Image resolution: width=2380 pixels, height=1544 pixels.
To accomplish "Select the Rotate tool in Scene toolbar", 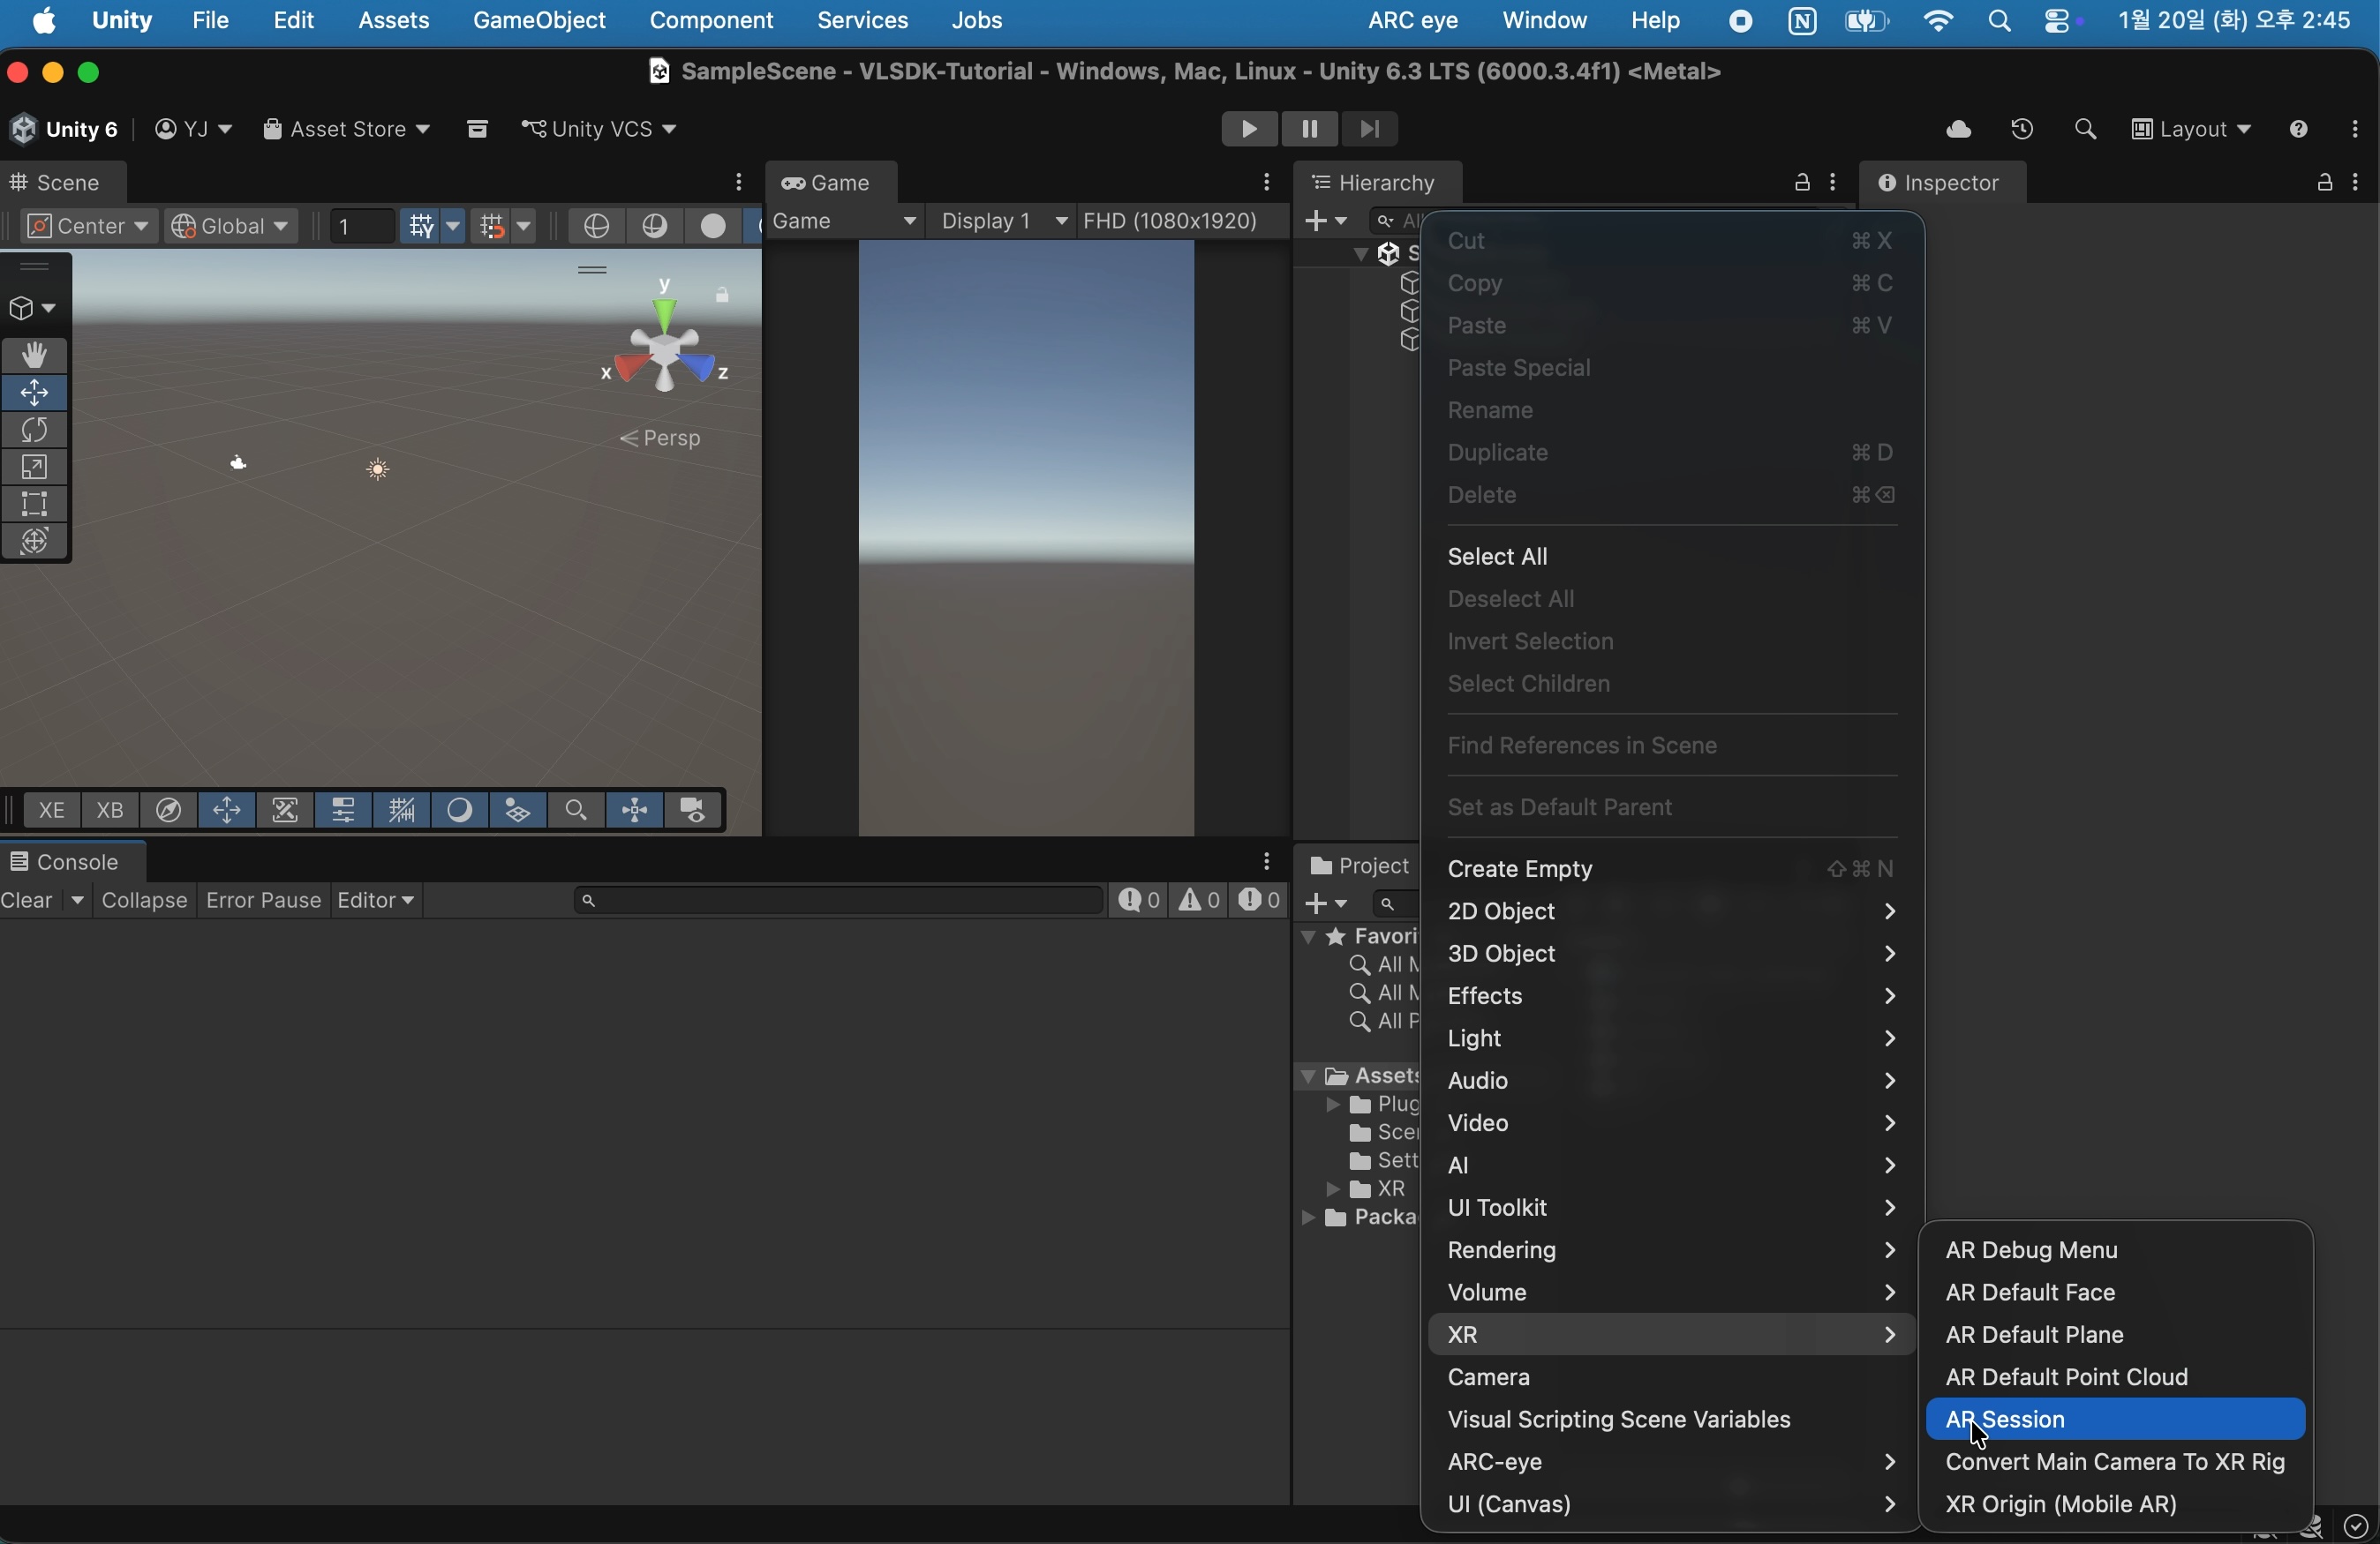I will coord(35,431).
